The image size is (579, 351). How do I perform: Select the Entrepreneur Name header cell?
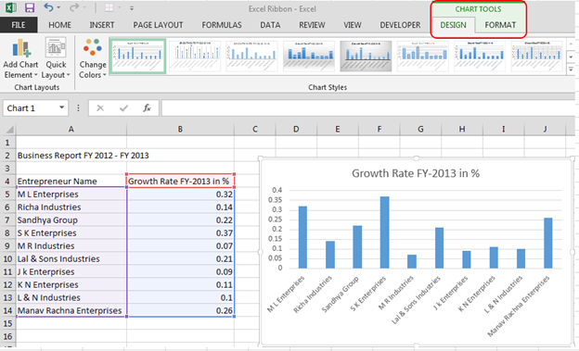click(x=71, y=181)
